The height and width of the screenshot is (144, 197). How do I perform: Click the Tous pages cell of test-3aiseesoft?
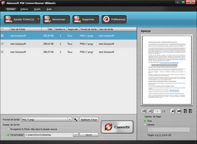tap(70, 52)
